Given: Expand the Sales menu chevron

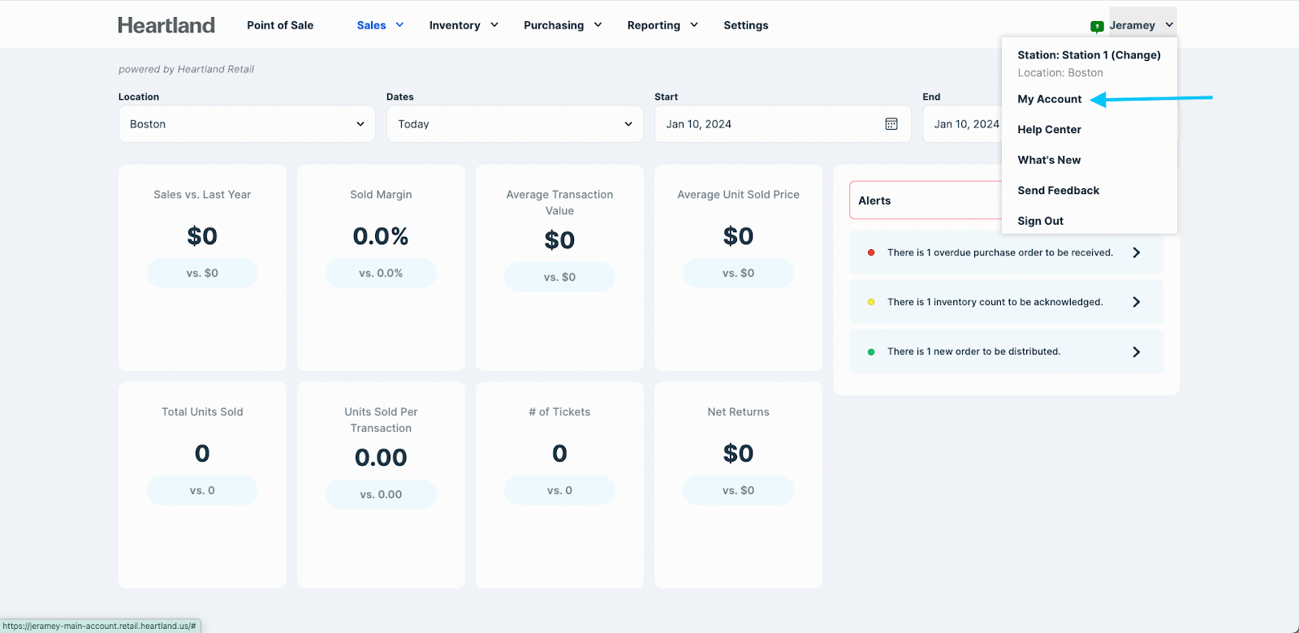Looking at the screenshot, I should tap(399, 25).
